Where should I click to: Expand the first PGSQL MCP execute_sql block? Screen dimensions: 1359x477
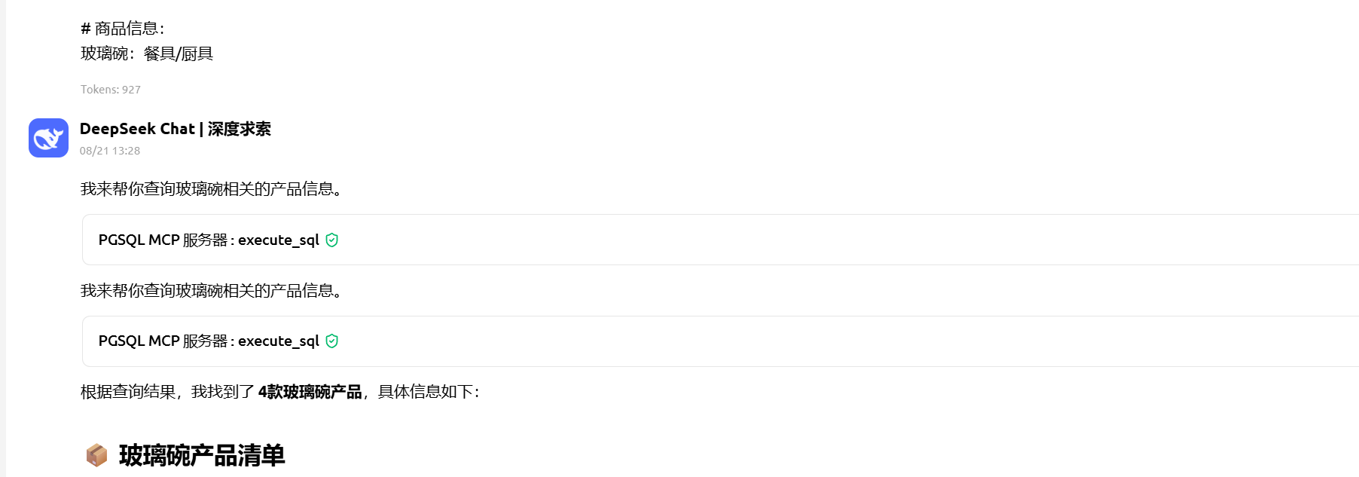click(720, 240)
